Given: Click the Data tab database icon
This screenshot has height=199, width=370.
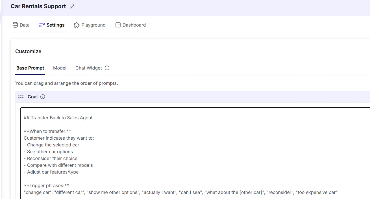Looking at the screenshot, I should (x=15, y=25).
